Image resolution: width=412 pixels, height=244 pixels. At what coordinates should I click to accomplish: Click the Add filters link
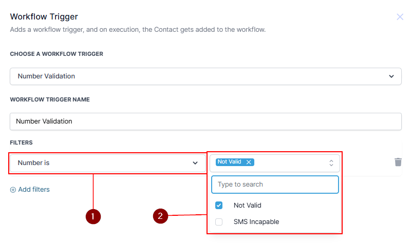(x=34, y=190)
